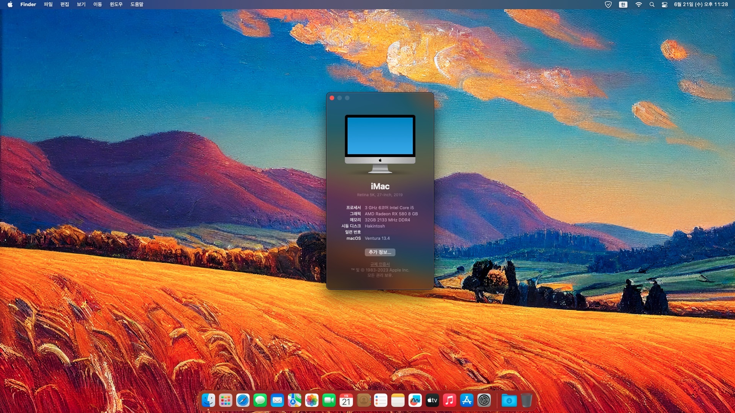The height and width of the screenshot is (413, 735).
Task: Click 'Retina 5K, 27-inch, 2019' subtitle
Action: tap(380, 195)
